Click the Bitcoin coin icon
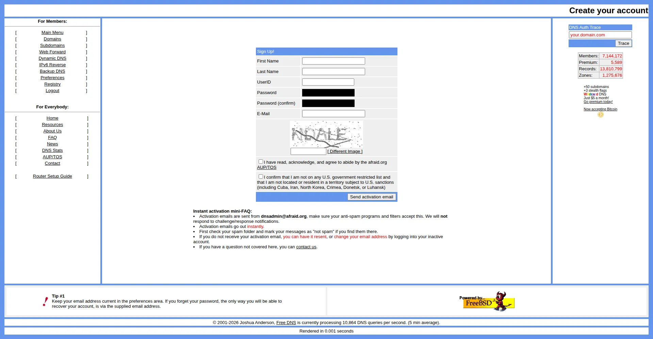653x339 pixels. [601, 115]
